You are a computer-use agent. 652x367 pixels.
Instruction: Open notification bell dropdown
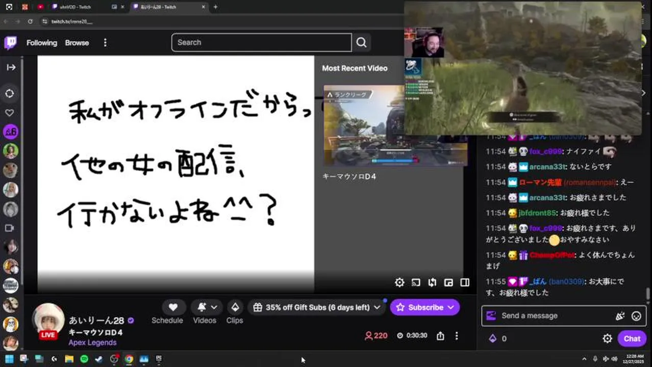[x=207, y=307]
